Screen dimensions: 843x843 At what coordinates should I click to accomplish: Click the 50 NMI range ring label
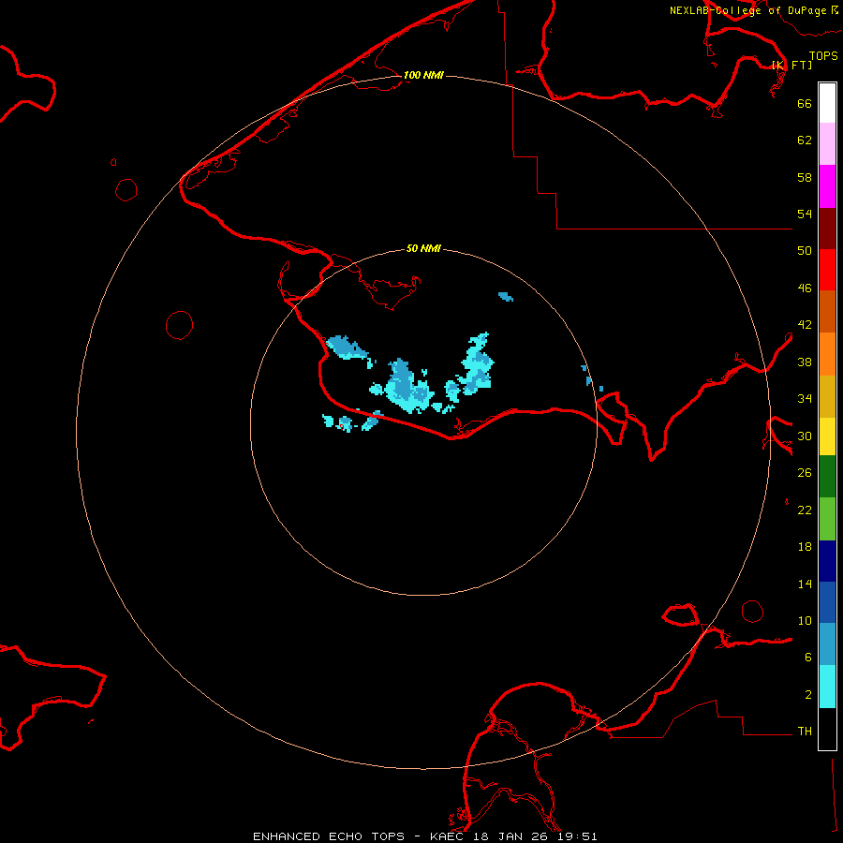click(x=423, y=248)
